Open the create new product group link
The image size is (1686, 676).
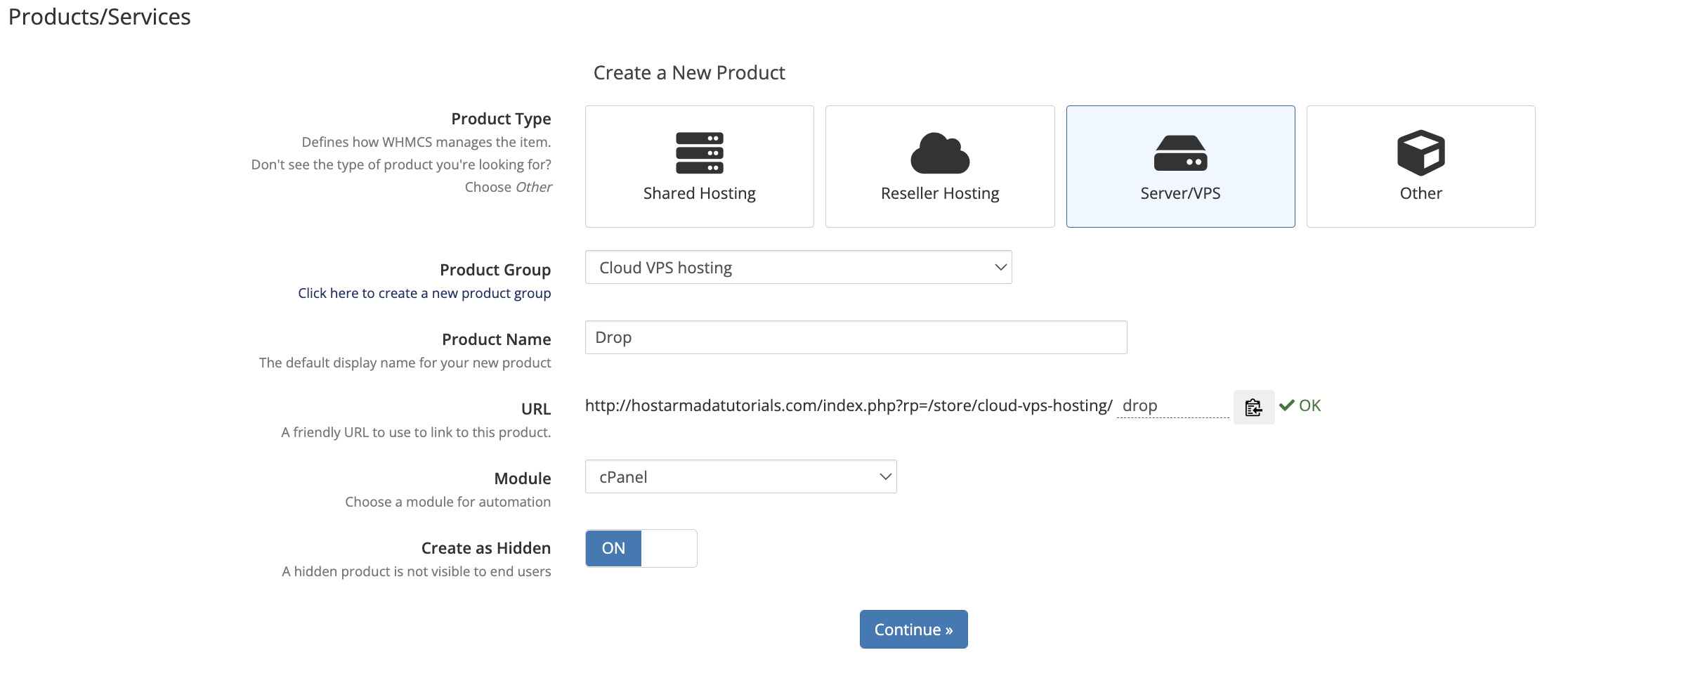424,293
